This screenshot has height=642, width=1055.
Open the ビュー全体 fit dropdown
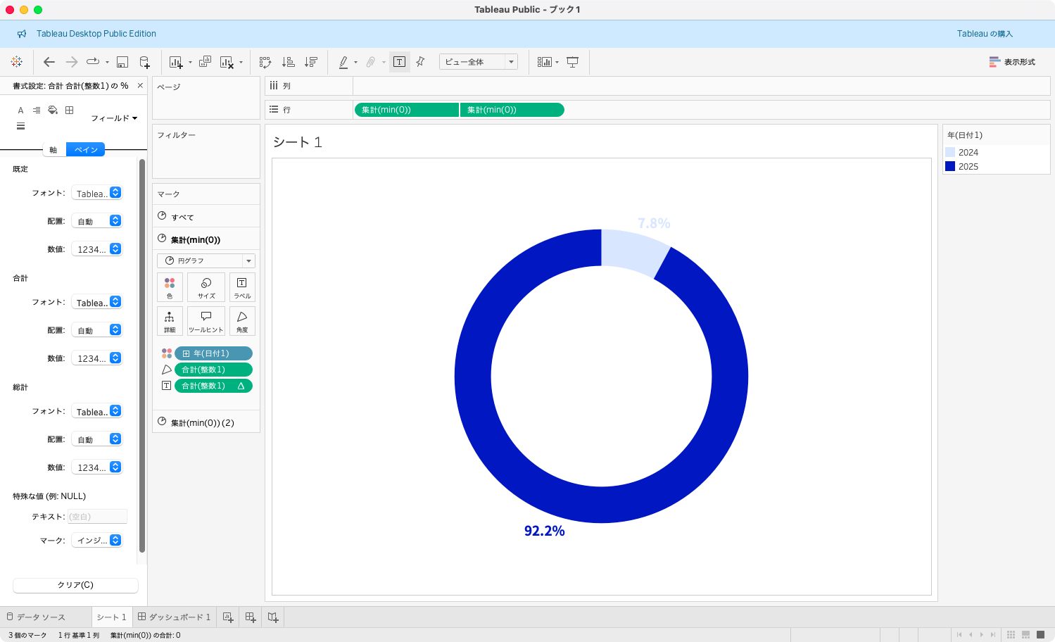[x=479, y=62]
